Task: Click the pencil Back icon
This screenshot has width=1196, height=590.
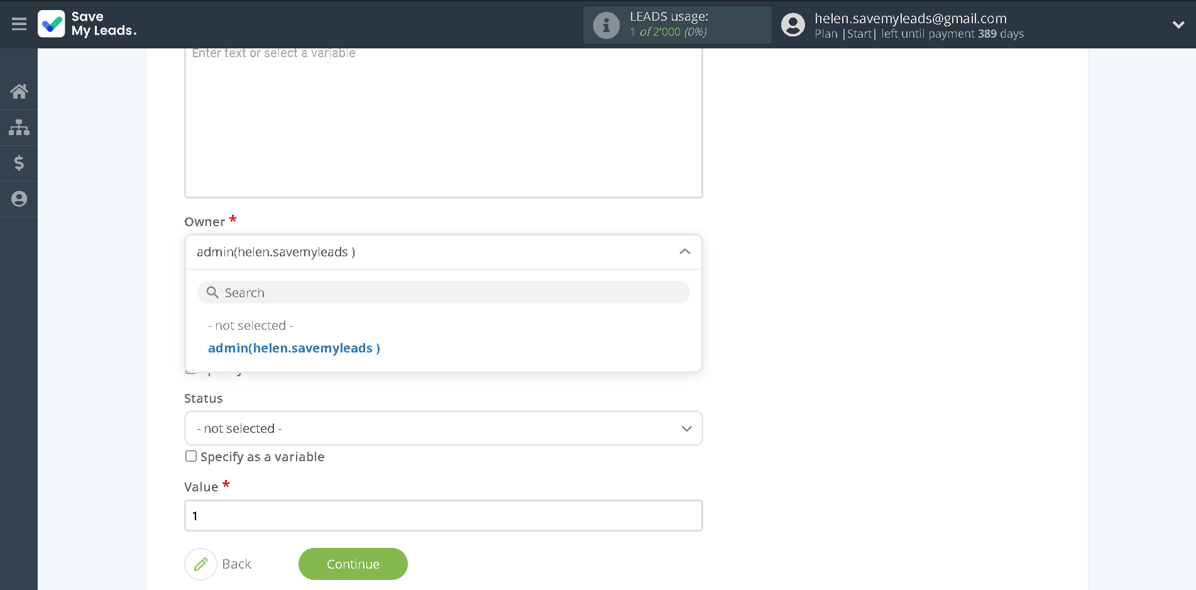Action: (x=200, y=564)
